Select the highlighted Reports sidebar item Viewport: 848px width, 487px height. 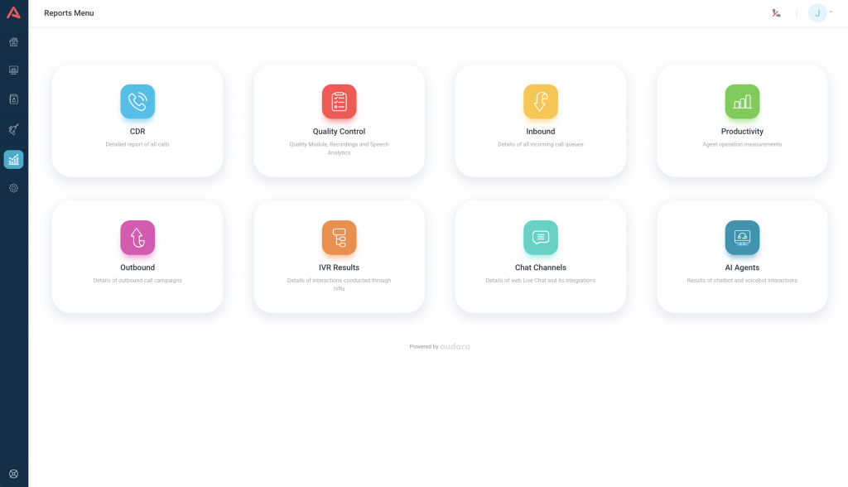13,160
